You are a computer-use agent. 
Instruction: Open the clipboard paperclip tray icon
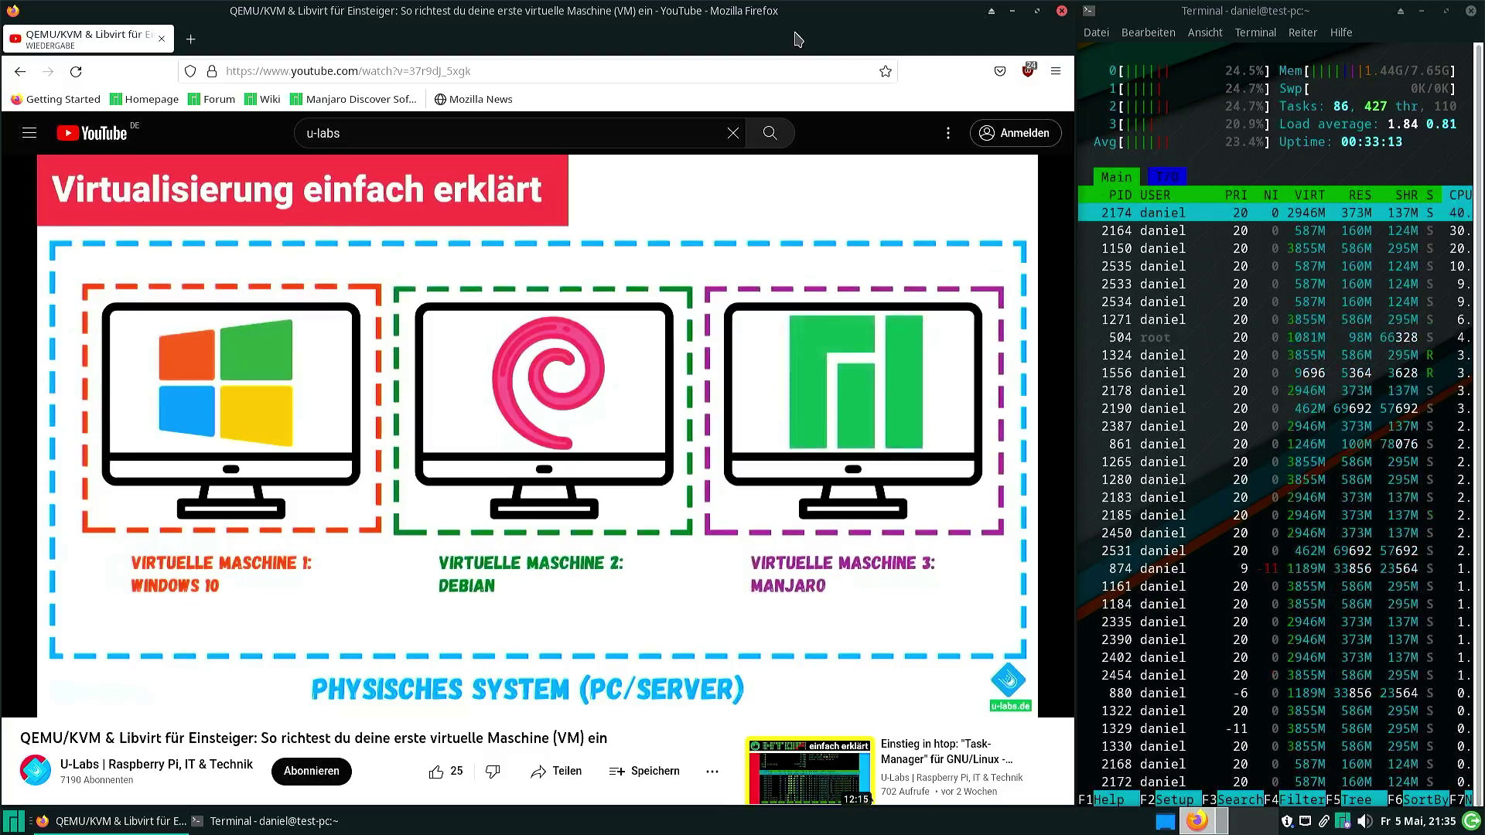coord(1324,821)
